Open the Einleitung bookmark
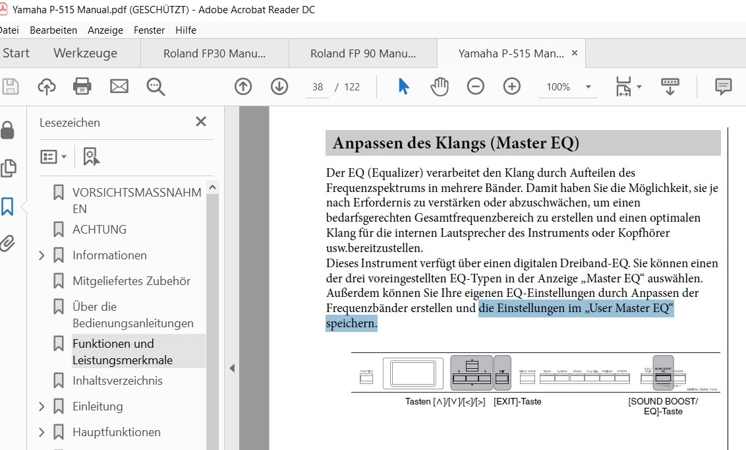The height and width of the screenshot is (450, 746). click(98, 406)
